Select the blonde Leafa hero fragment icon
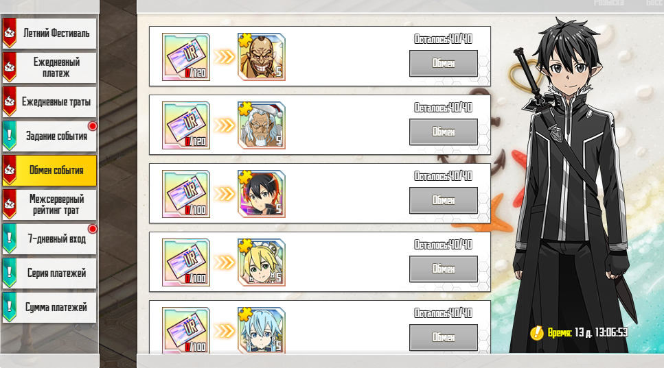This screenshot has width=664, height=368. click(x=262, y=262)
